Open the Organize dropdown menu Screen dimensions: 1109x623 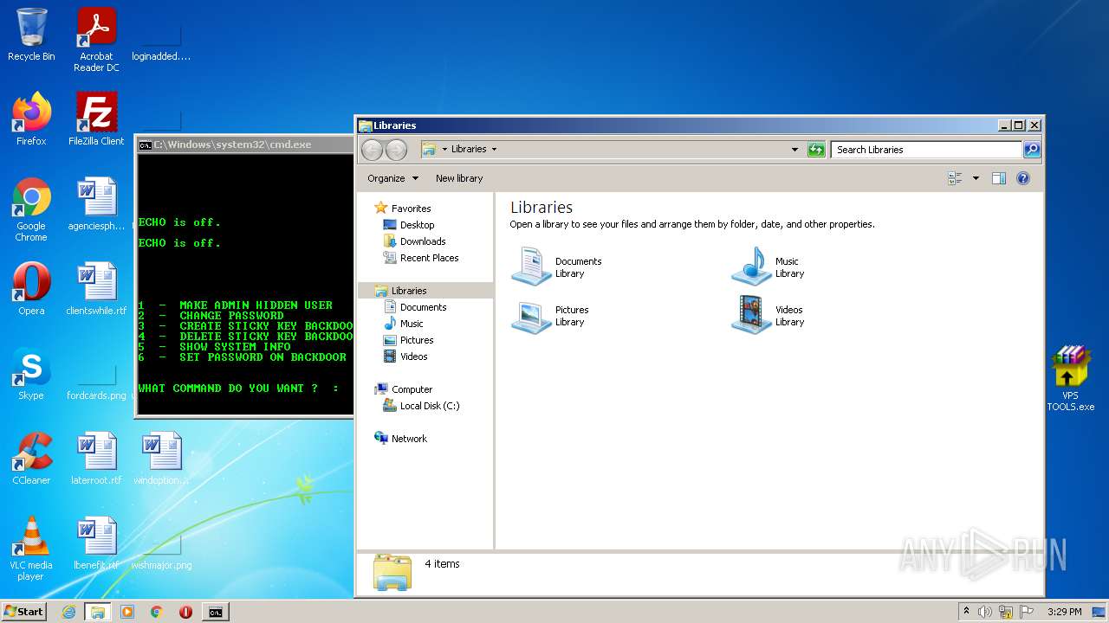tap(392, 178)
